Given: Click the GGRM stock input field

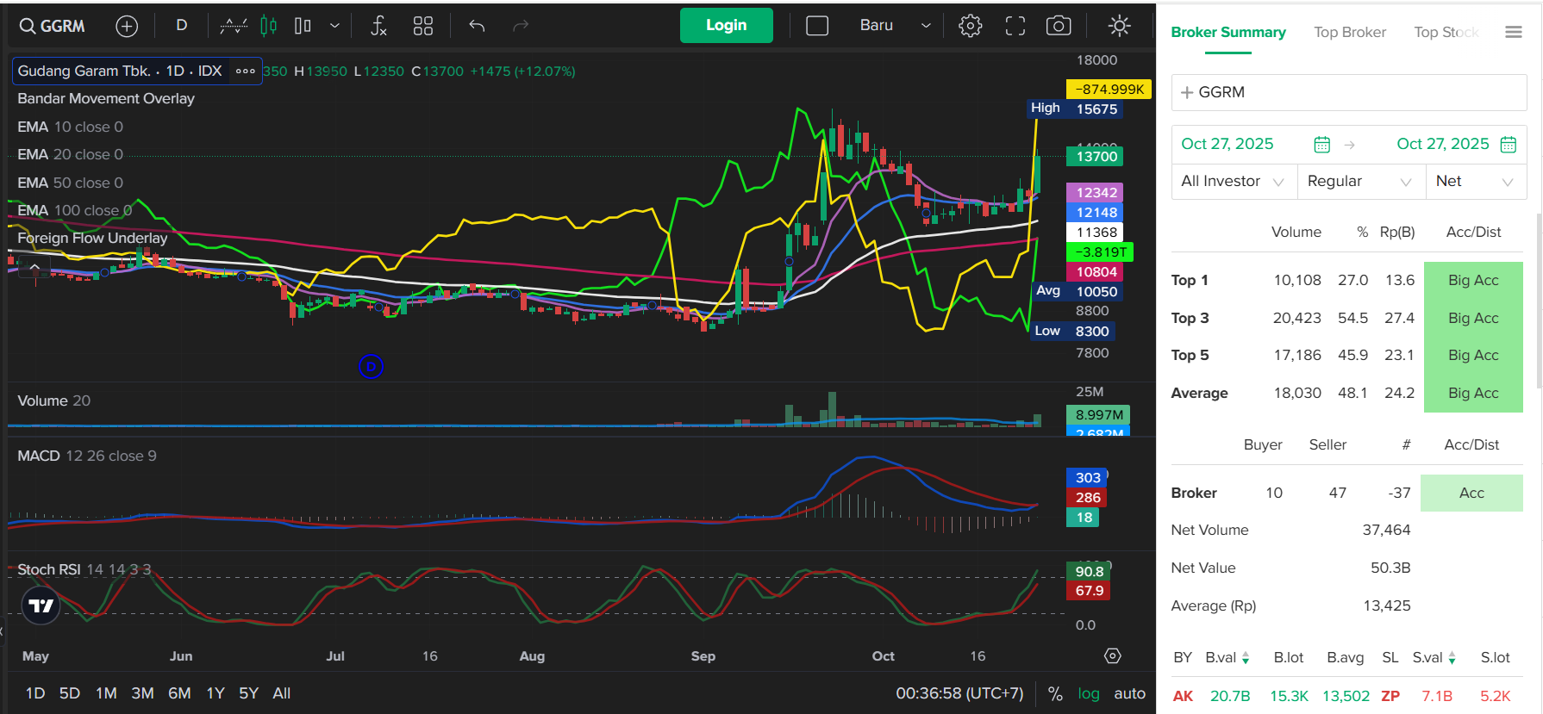Looking at the screenshot, I should pos(1348,92).
